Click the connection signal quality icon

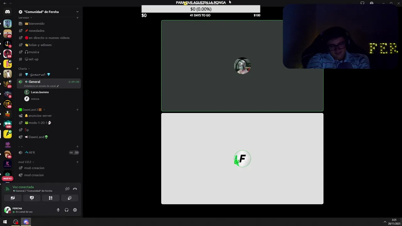click(x=7, y=189)
